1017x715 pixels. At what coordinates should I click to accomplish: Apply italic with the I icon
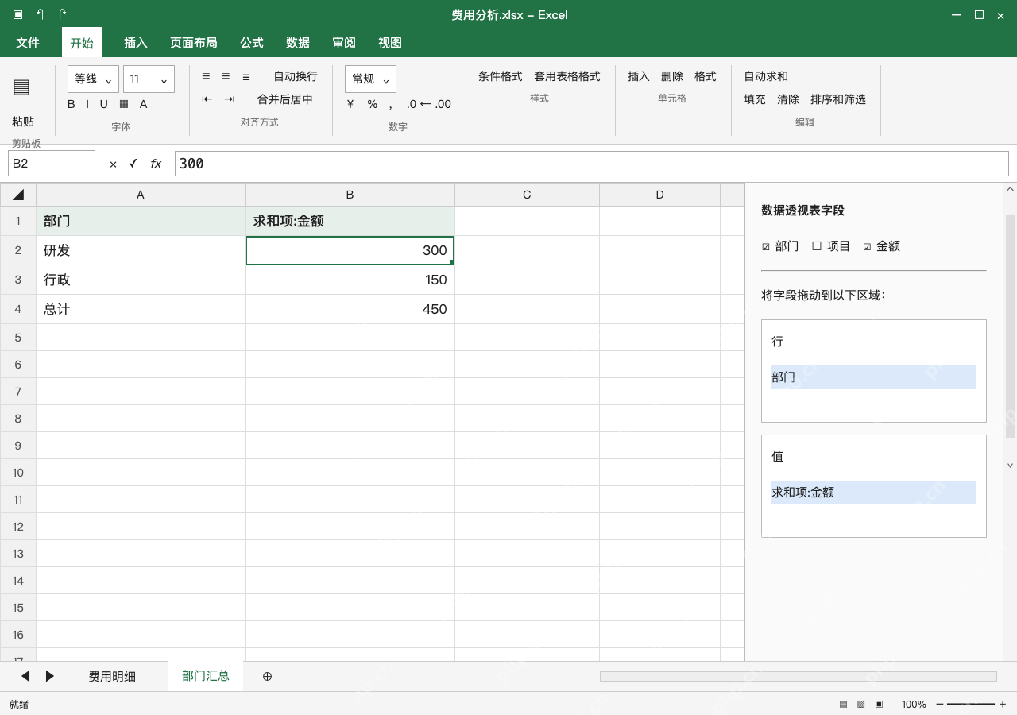click(x=87, y=104)
